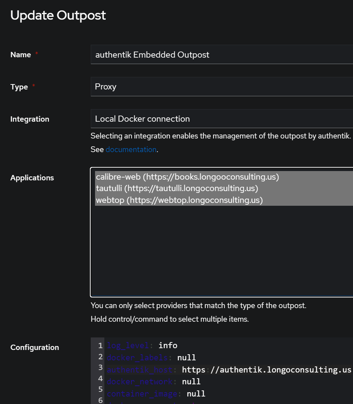Click authentik_host line in configuration editor
Viewport: 353px width, 404px height.
pyautogui.click(x=229, y=370)
